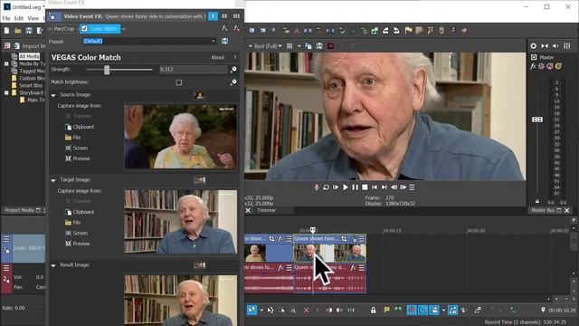
Task: Select Pan/Crop in plug-in chain
Action: pyautogui.click(x=64, y=28)
